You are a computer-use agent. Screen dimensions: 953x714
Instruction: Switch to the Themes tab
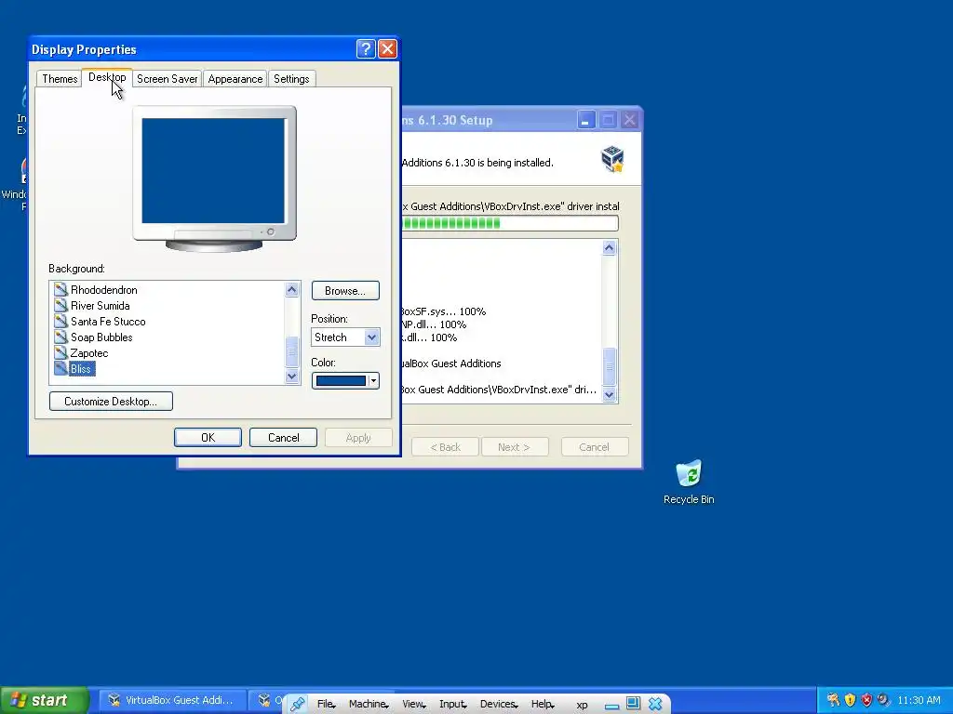point(60,79)
